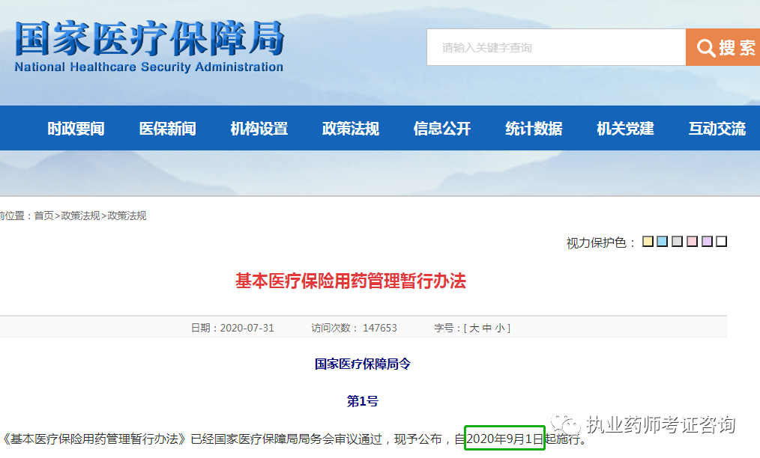
Task: Open the 互动交流 navigation item
Action: [717, 129]
